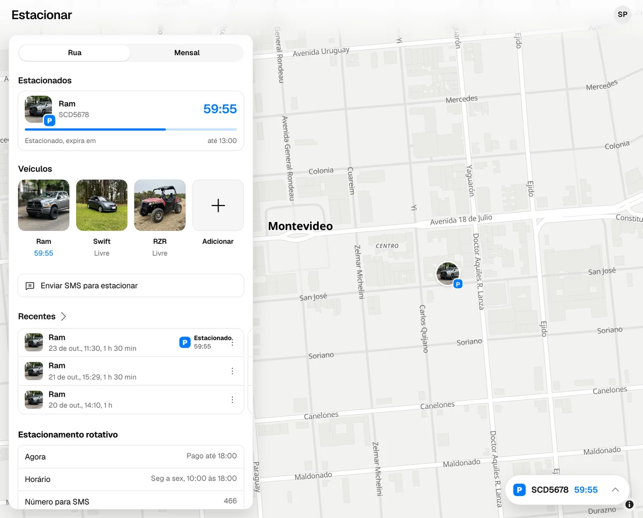Viewport: 643px width, 518px height.
Task: Click the Ram thumbnail in 20 de out. row
Action: pos(34,400)
